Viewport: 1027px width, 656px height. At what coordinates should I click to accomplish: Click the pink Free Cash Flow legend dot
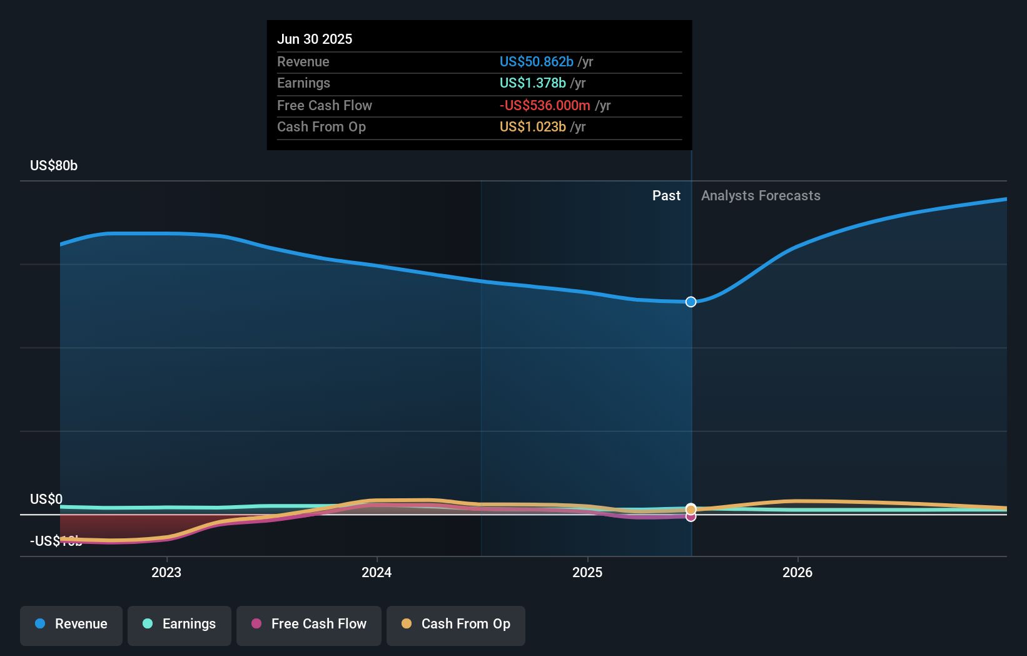256,624
